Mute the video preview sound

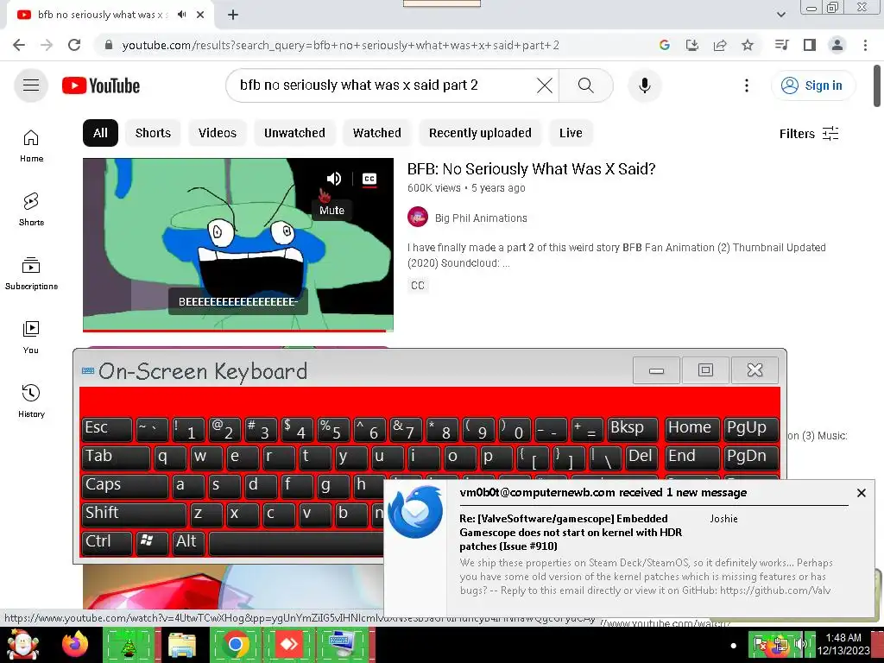(334, 179)
